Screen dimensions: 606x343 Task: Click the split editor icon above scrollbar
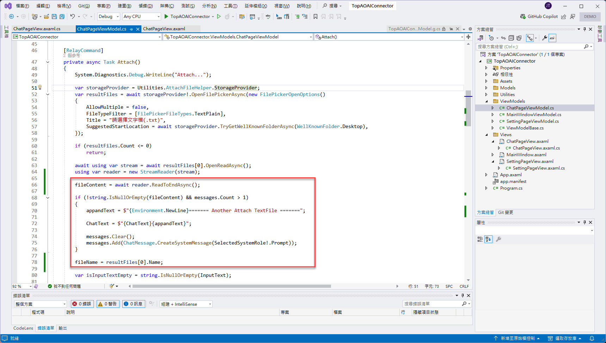pyautogui.click(x=468, y=37)
